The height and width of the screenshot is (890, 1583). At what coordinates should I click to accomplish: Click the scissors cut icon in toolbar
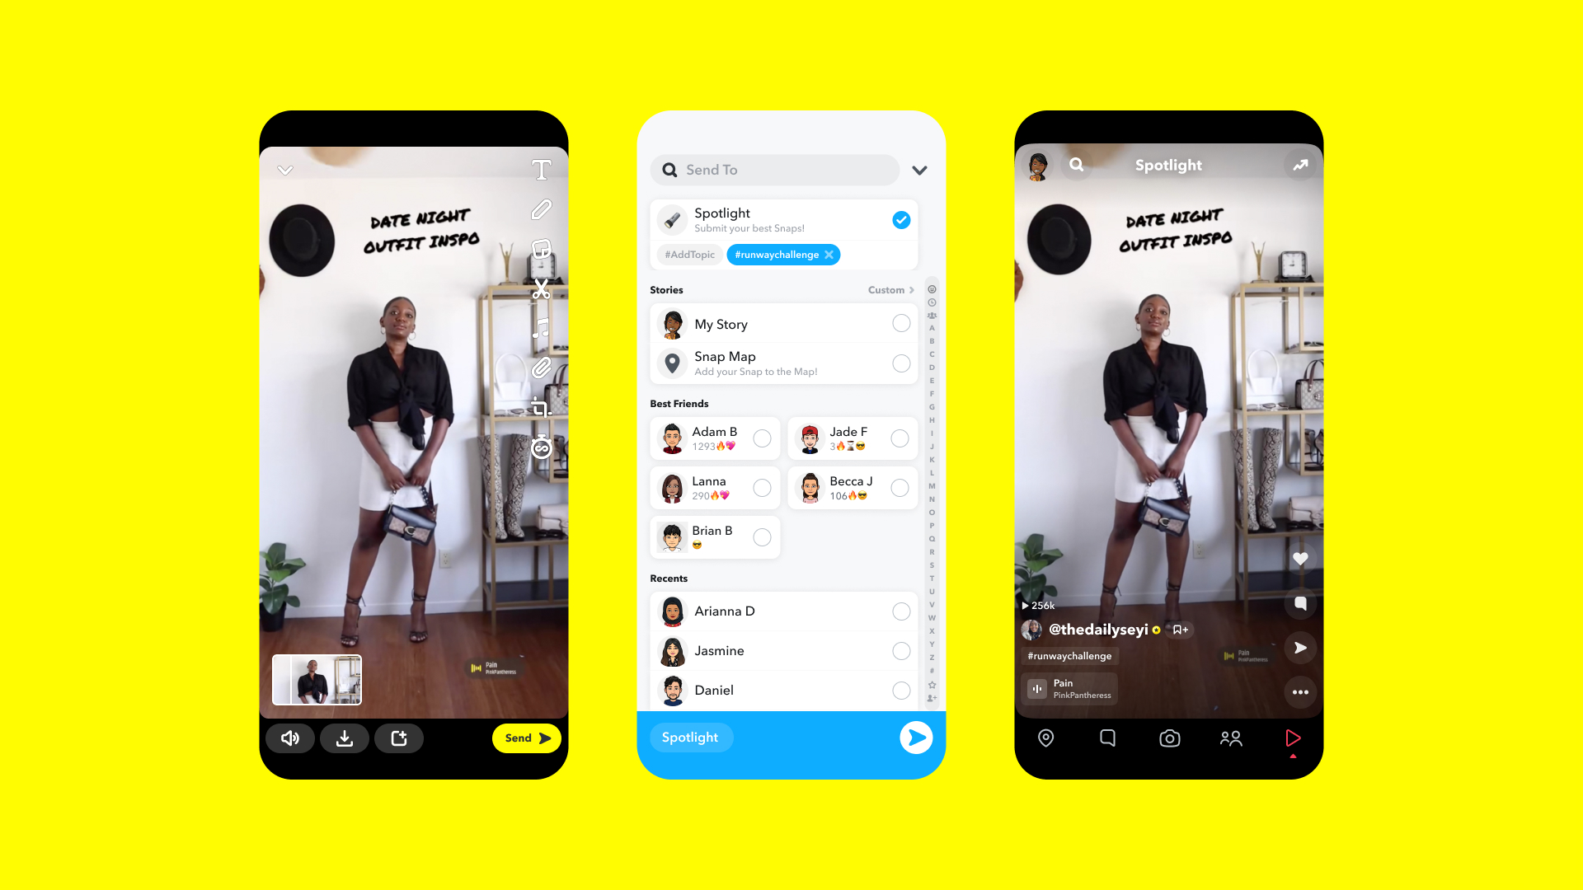point(543,290)
